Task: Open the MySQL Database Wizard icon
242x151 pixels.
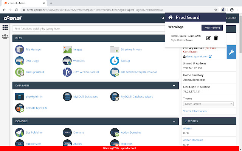Action: pos(115,97)
